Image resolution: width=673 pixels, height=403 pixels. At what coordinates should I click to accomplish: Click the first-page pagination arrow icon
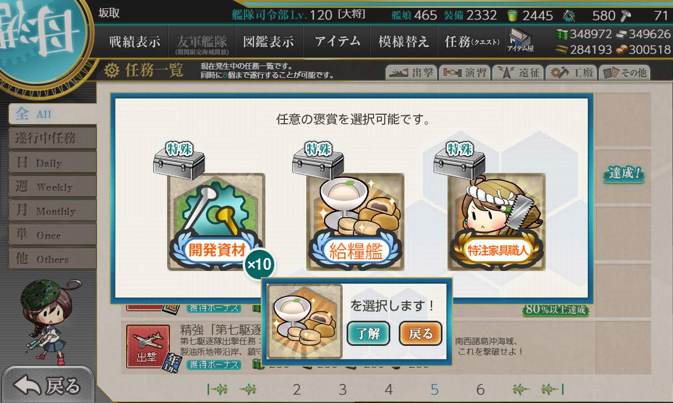[216, 389]
